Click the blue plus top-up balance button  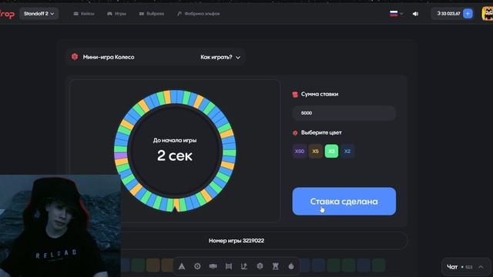468,14
